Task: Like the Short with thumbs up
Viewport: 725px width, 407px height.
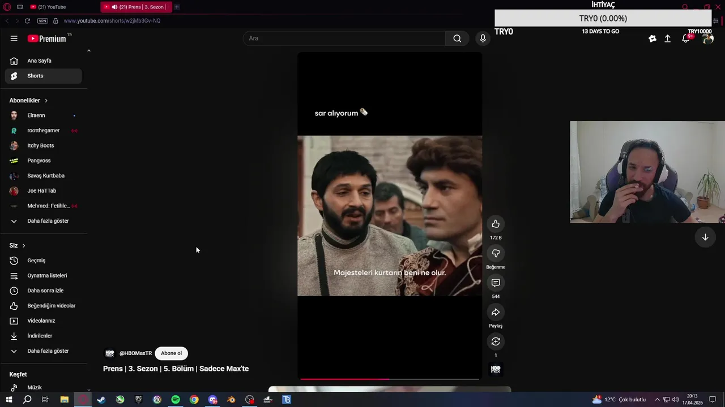Action: click(496, 224)
